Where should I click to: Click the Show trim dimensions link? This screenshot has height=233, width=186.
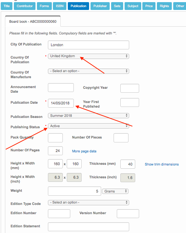coord(162,164)
